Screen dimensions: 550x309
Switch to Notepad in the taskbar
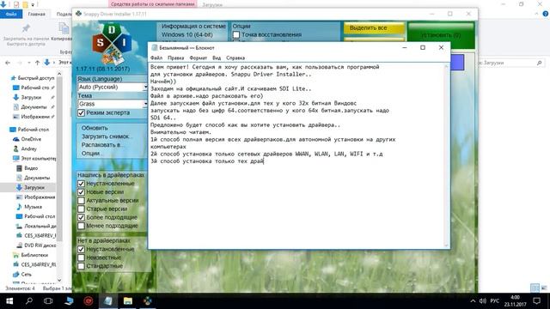pos(108,301)
